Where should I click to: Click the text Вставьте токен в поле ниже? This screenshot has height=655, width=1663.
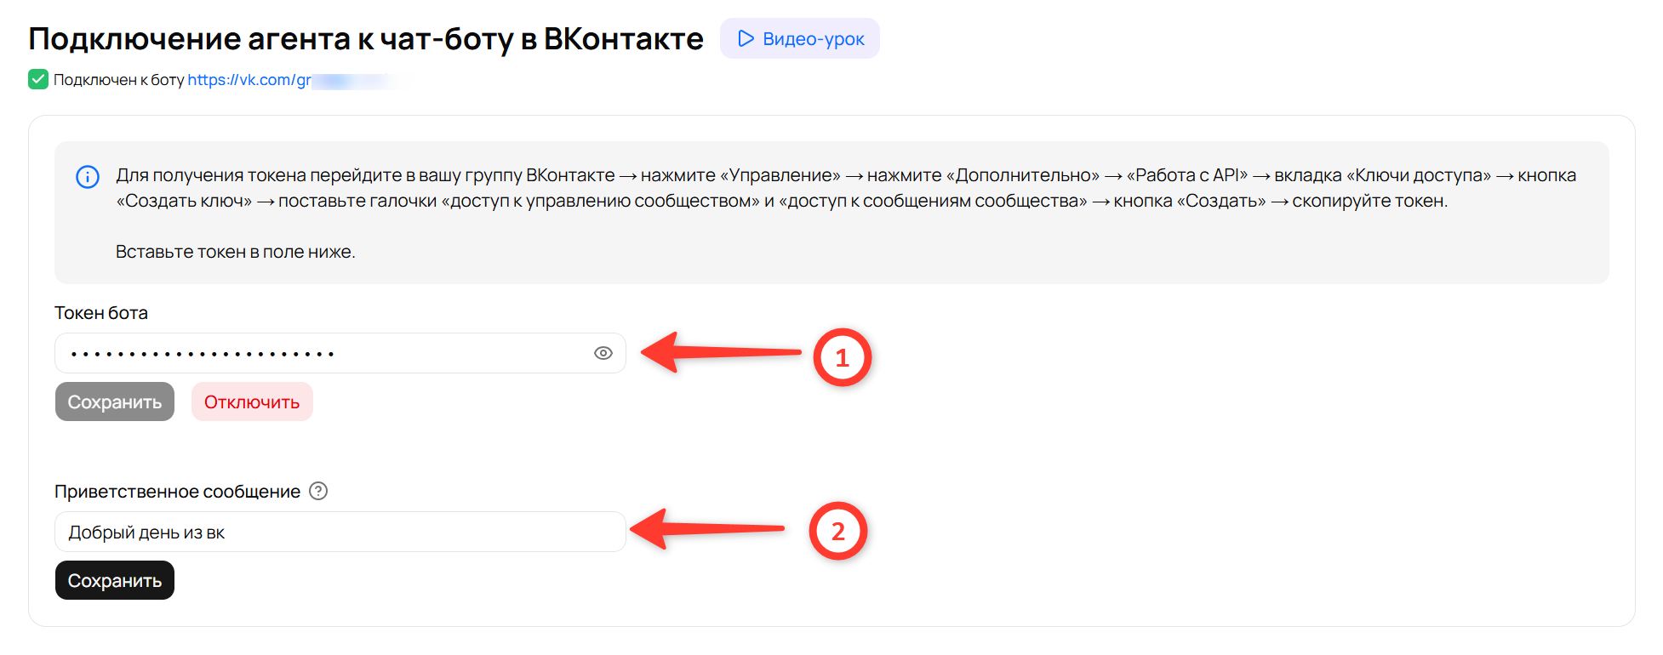point(236,251)
